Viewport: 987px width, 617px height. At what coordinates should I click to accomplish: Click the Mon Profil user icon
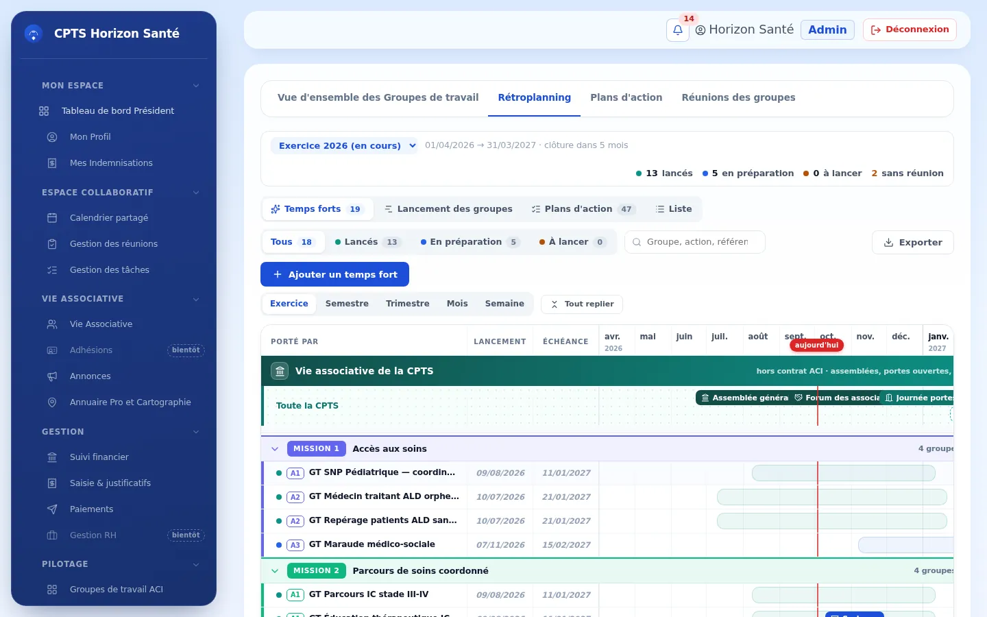coord(52,137)
